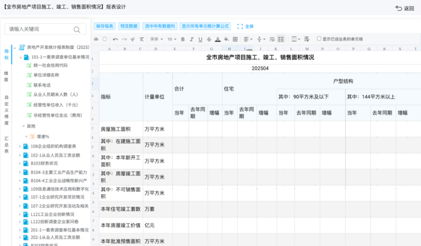
Task: Click the undo icon in the toolbar
Action: (115, 39)
